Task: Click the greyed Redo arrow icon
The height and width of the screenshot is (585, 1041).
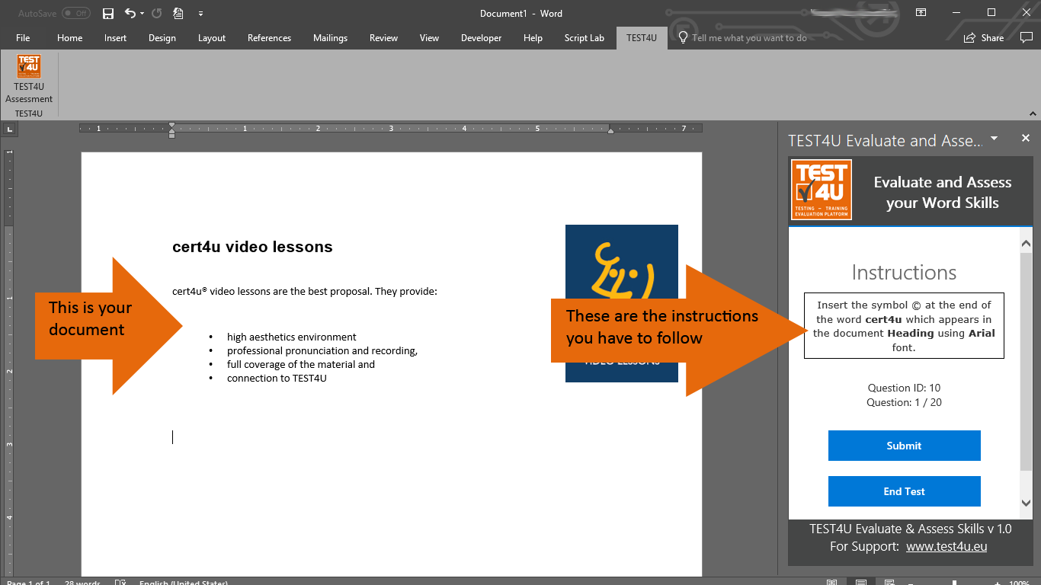Action: pyautogui.click(x=156, y=13)
